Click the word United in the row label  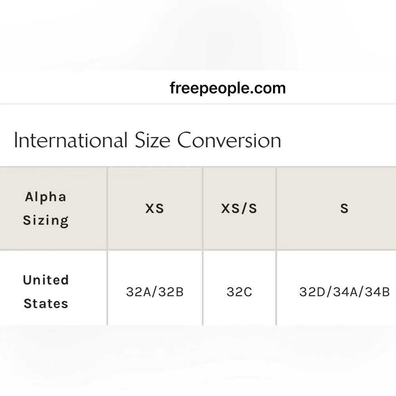coord(46,280)
